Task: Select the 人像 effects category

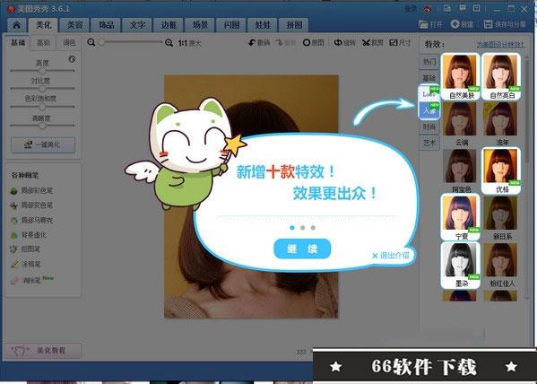Action: click(x=429, y=110)
